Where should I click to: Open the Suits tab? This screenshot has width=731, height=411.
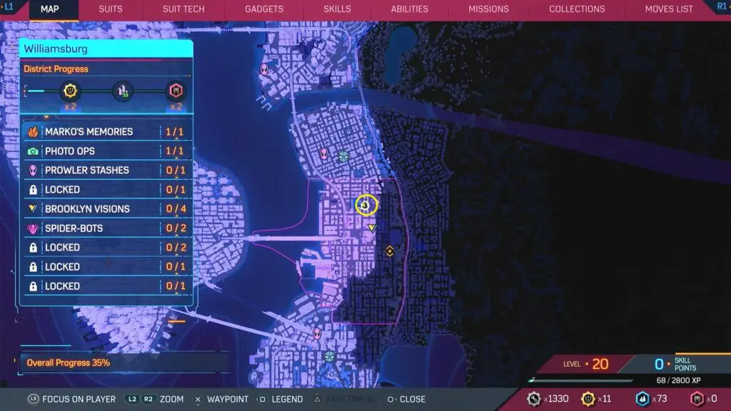point(110,9)
